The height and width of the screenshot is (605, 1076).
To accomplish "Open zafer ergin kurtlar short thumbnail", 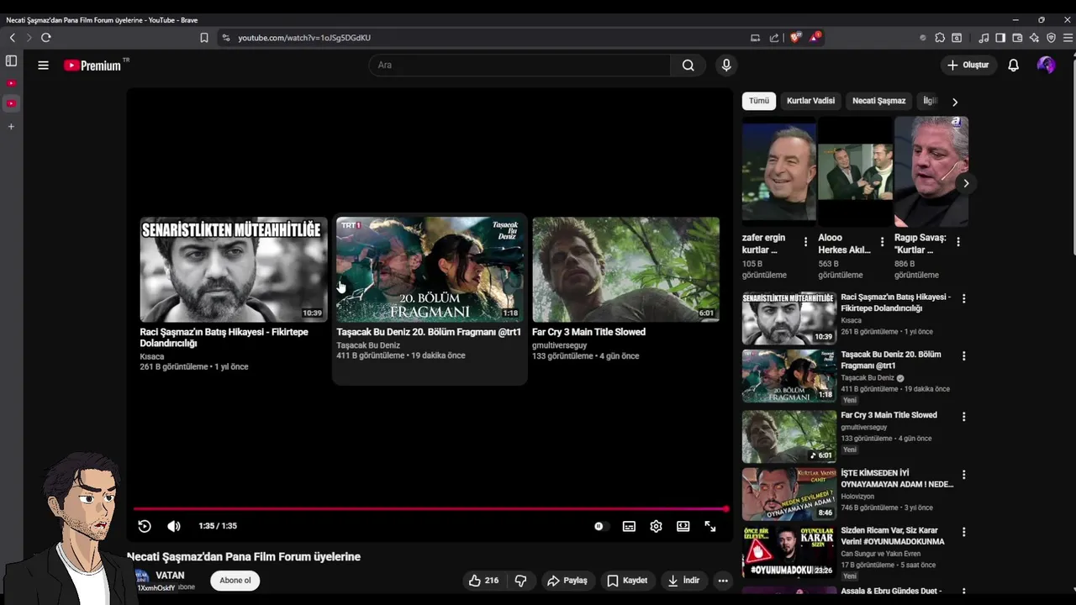I will pyautogui.click(x=778, y=171).
